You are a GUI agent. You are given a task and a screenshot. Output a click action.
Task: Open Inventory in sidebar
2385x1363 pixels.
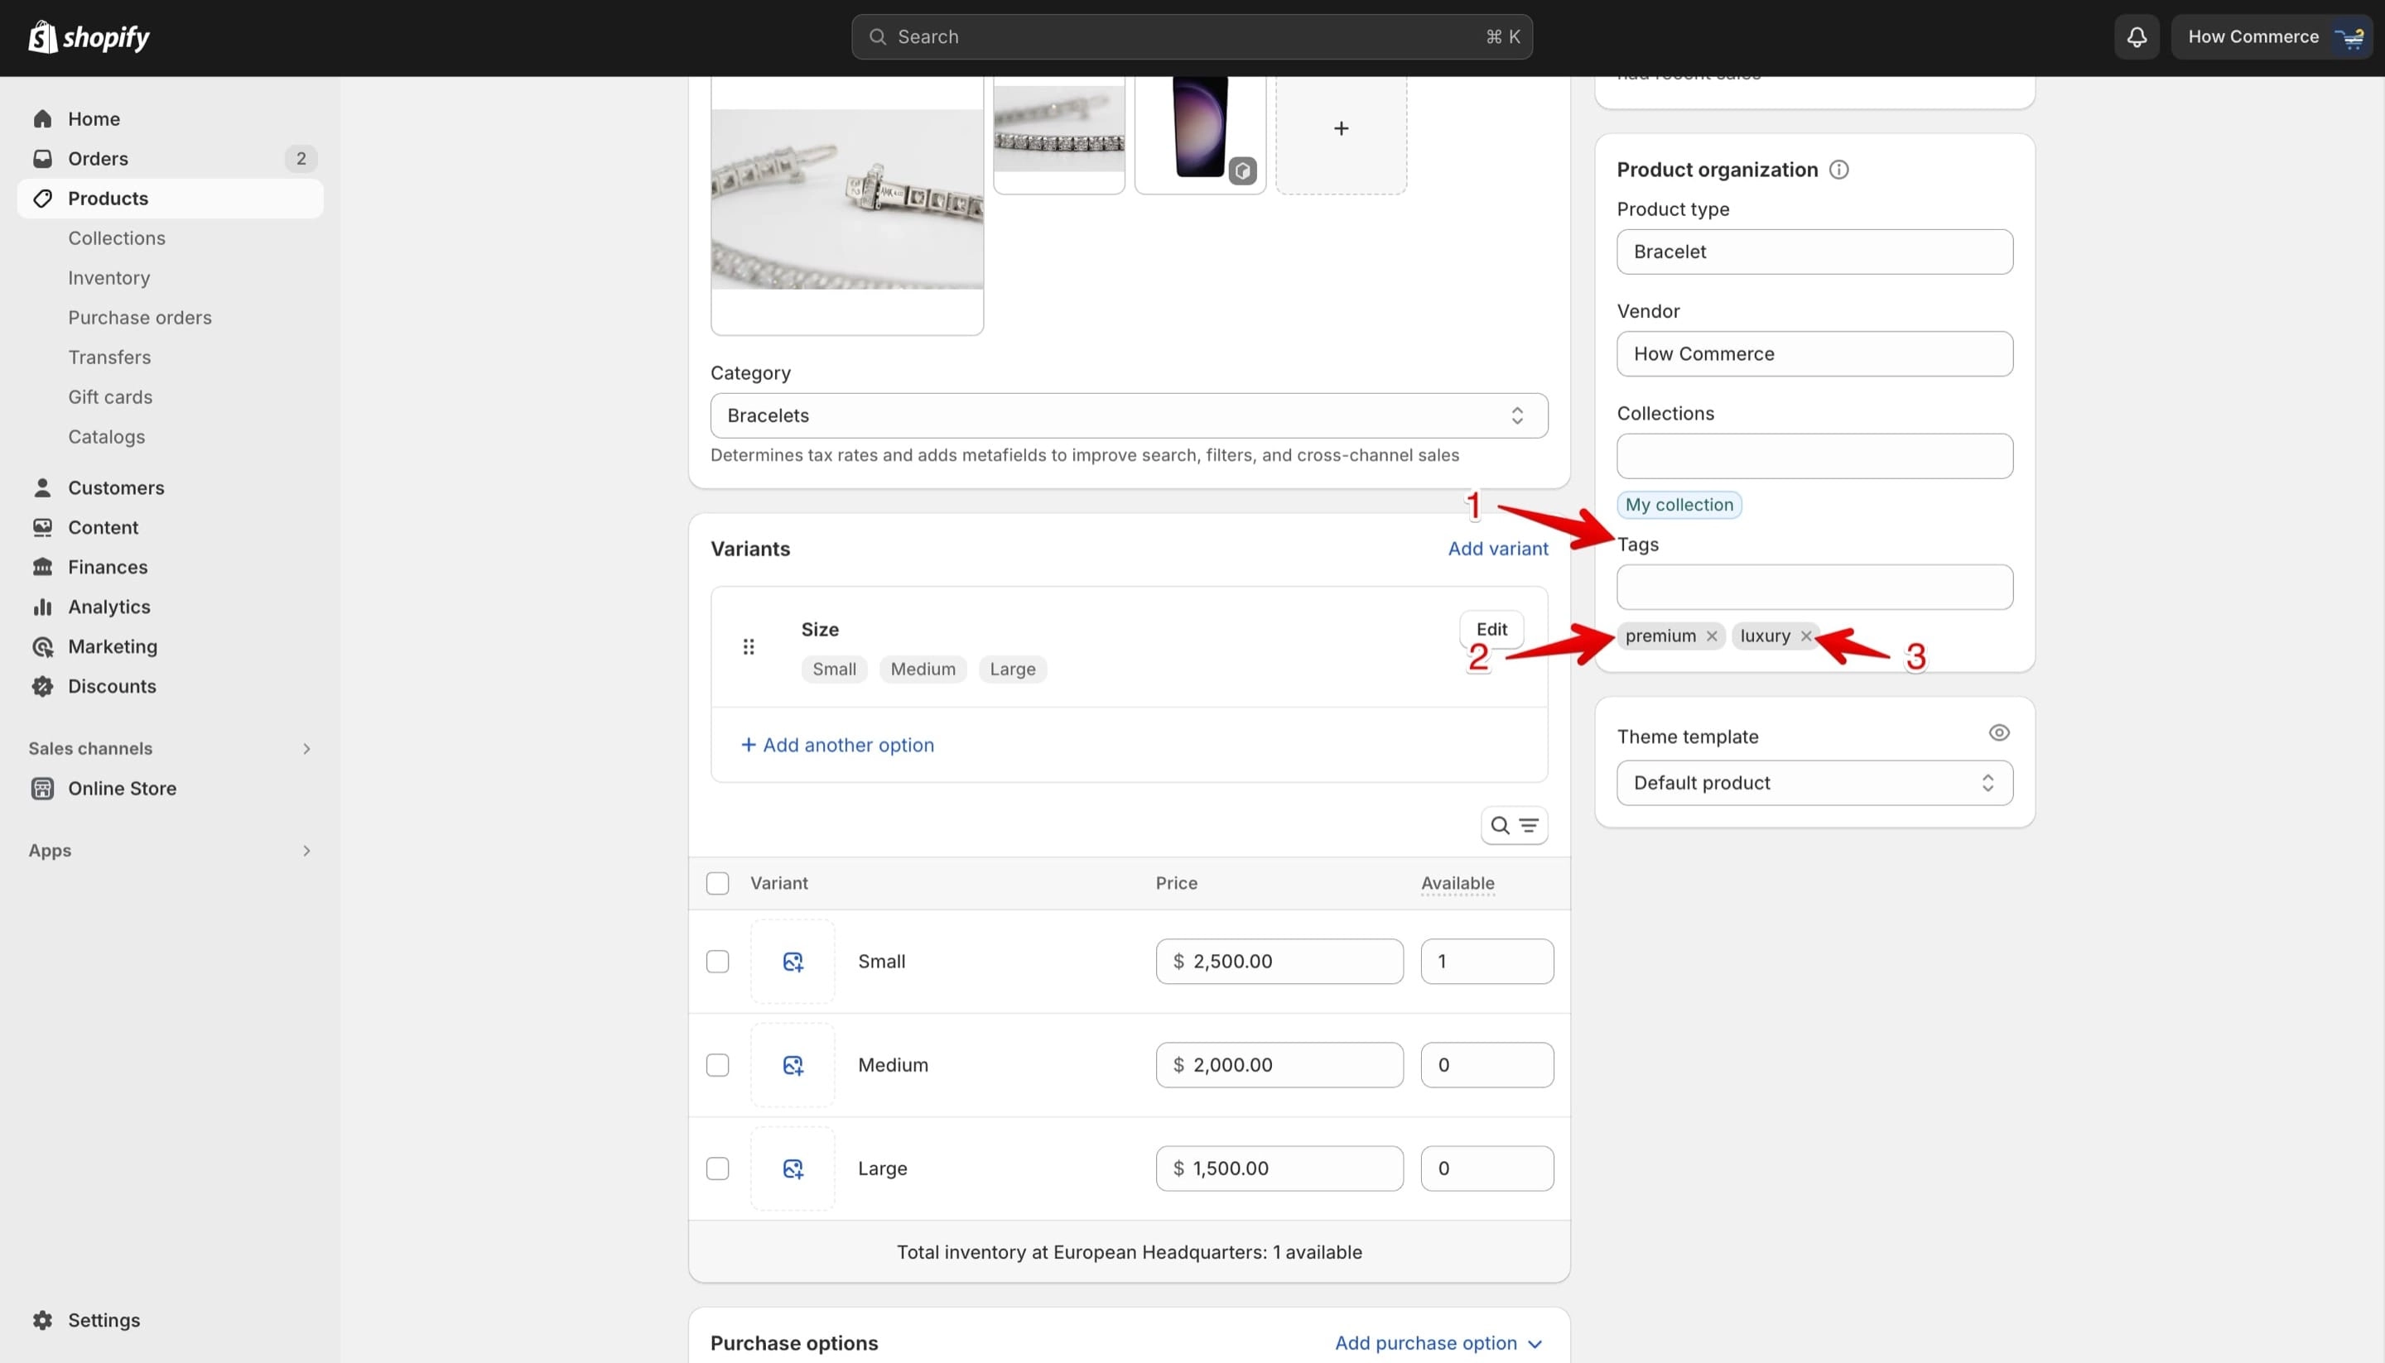(108, 278)
